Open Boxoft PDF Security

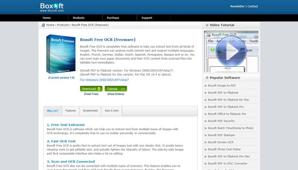221,121
